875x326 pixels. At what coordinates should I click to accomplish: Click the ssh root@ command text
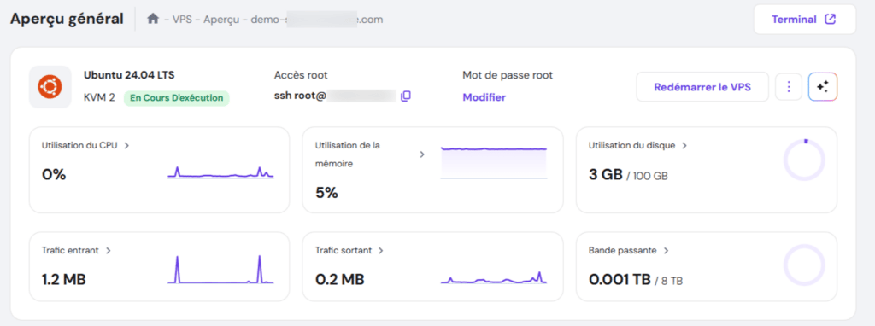(300, 96)
